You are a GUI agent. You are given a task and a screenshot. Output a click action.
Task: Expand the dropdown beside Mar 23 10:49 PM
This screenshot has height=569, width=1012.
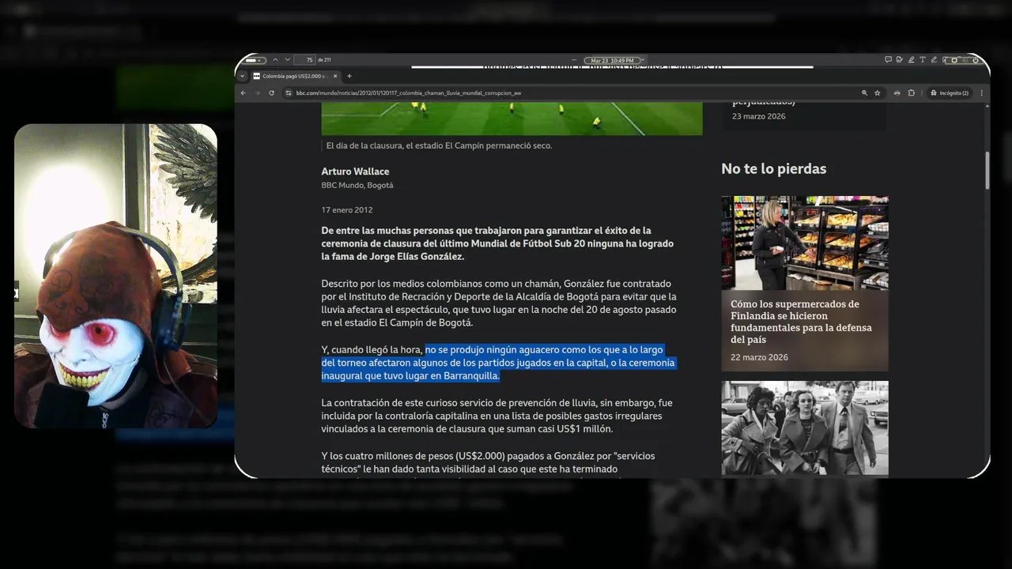click(x=642, y=60)
